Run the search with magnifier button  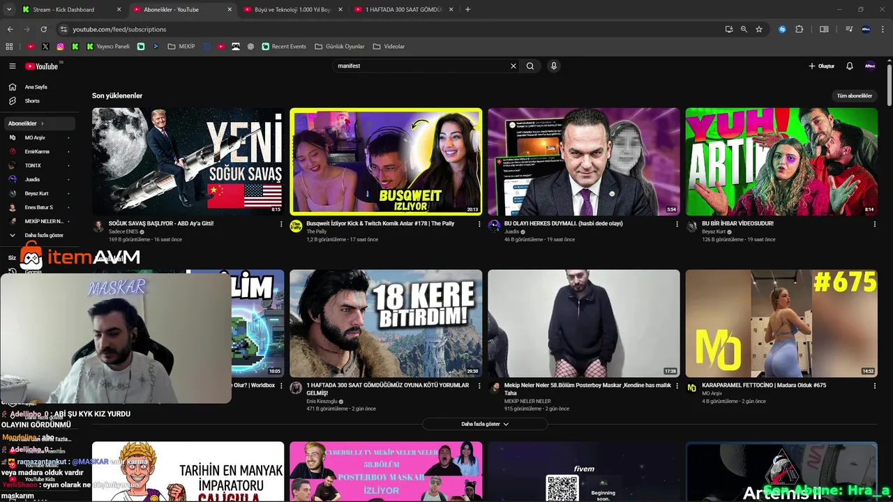[x=530, y=66]
